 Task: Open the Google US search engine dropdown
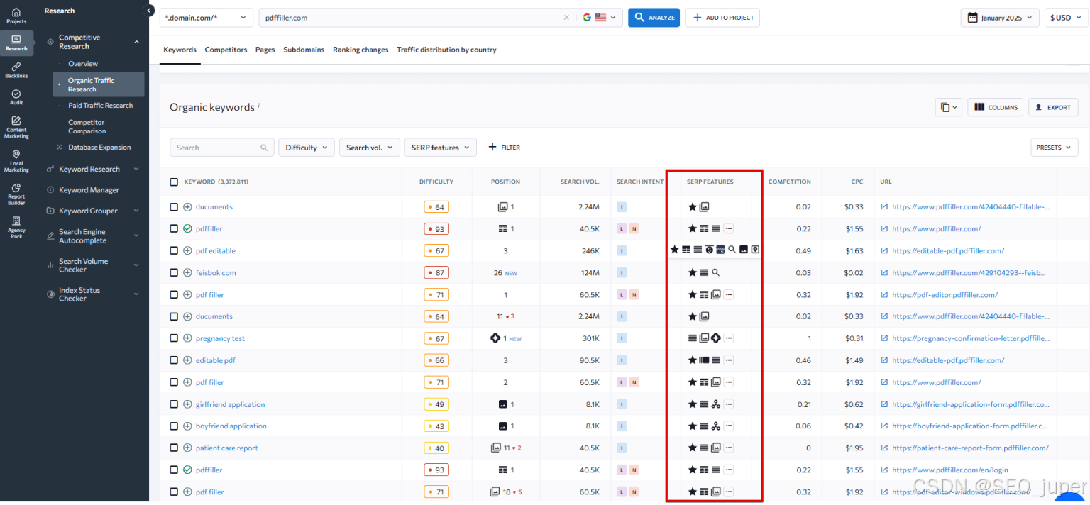(601, 18)
